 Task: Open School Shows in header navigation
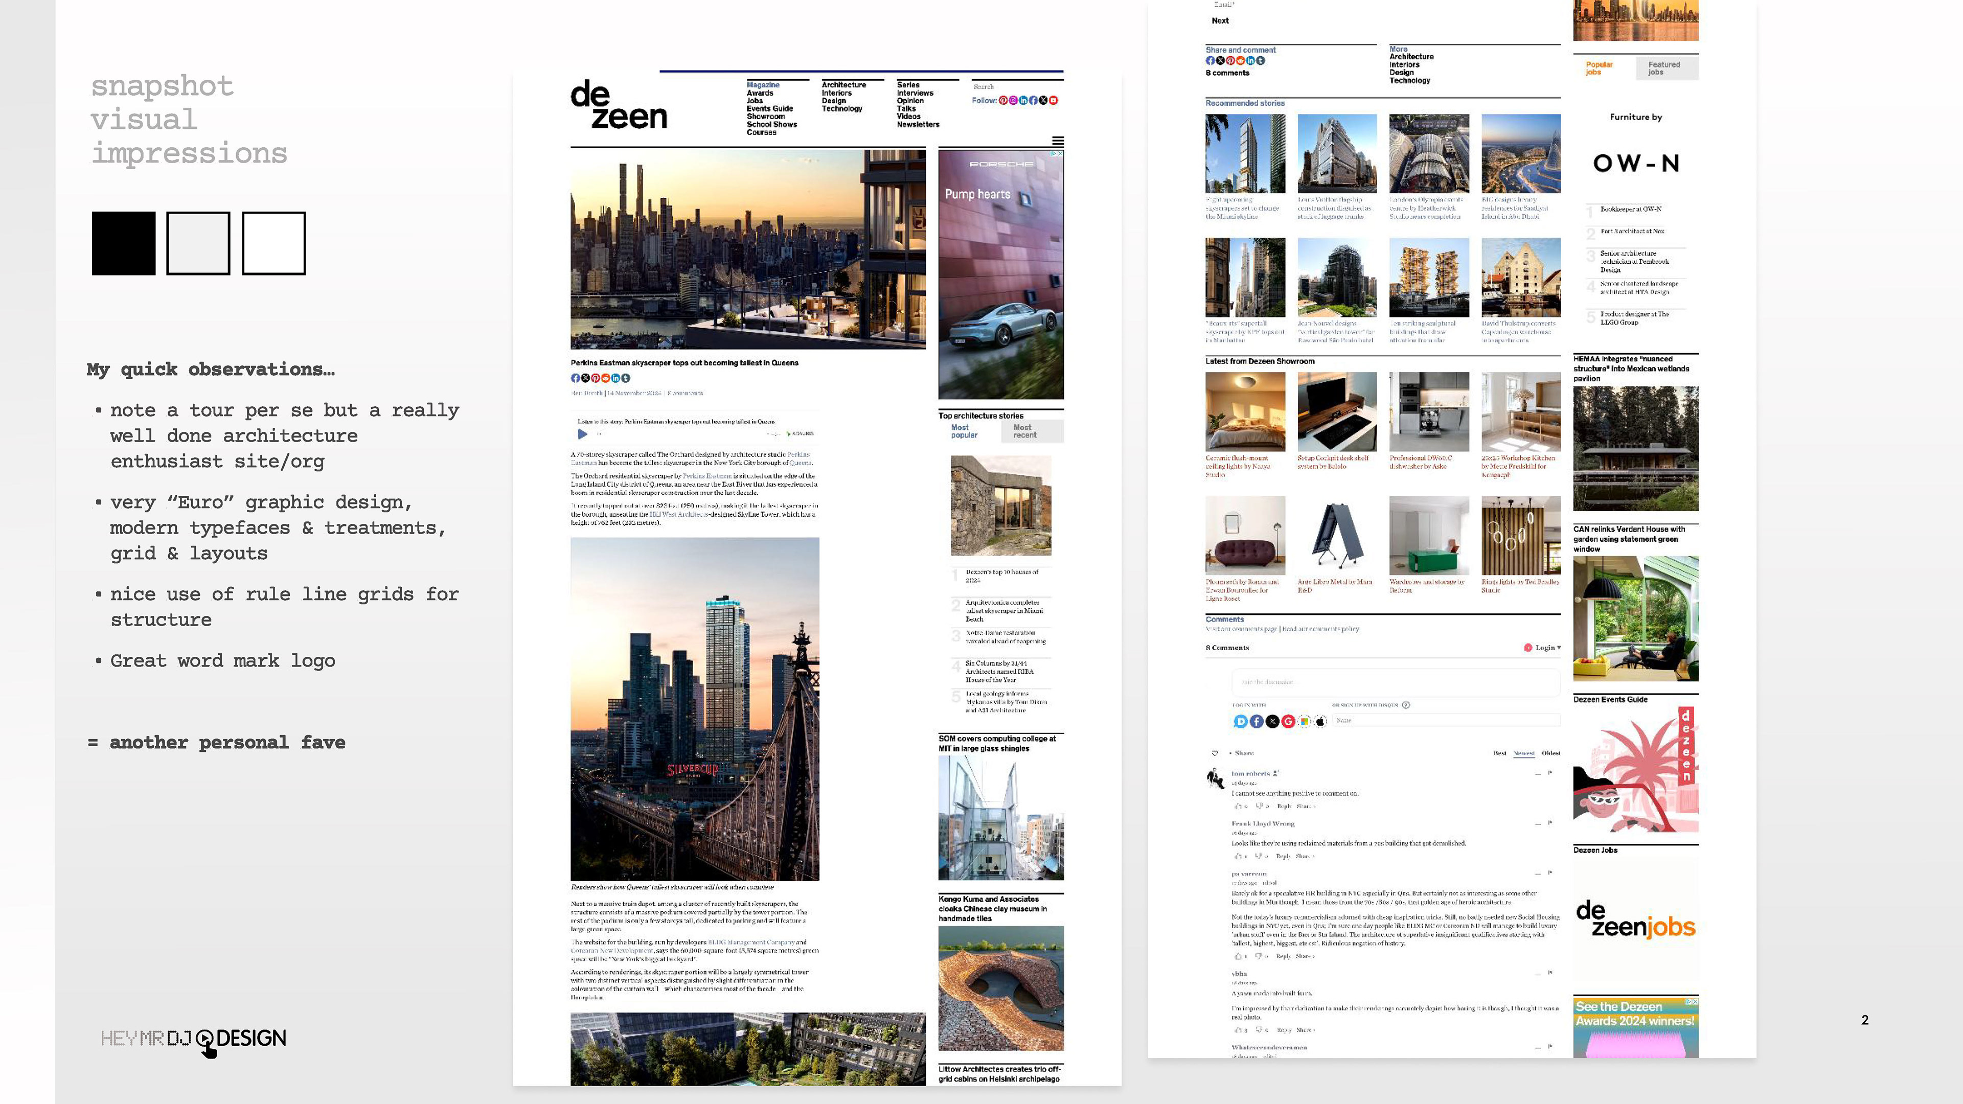coord(771,125)
